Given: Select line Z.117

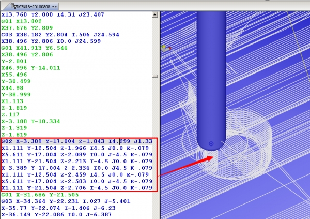Looking at the screenshot, I should (x=10, y=114).
